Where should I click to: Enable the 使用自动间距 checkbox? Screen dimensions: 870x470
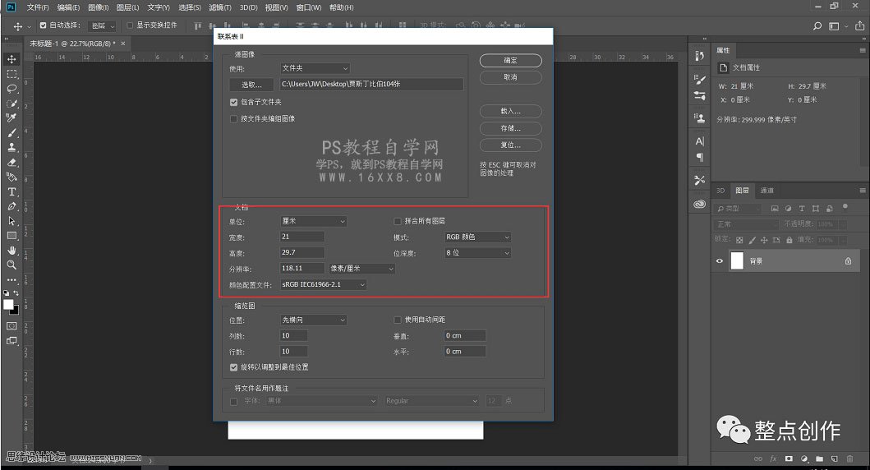(398, 320)
